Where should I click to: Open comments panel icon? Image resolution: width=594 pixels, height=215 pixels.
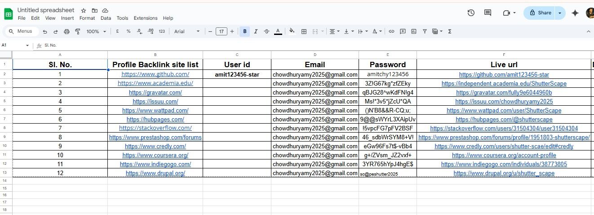tap(488, 13)
